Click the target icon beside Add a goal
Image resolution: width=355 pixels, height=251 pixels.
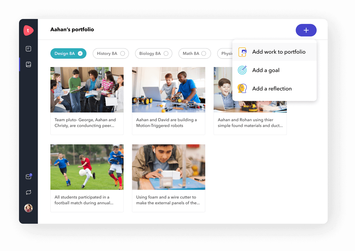click(242, 70)
